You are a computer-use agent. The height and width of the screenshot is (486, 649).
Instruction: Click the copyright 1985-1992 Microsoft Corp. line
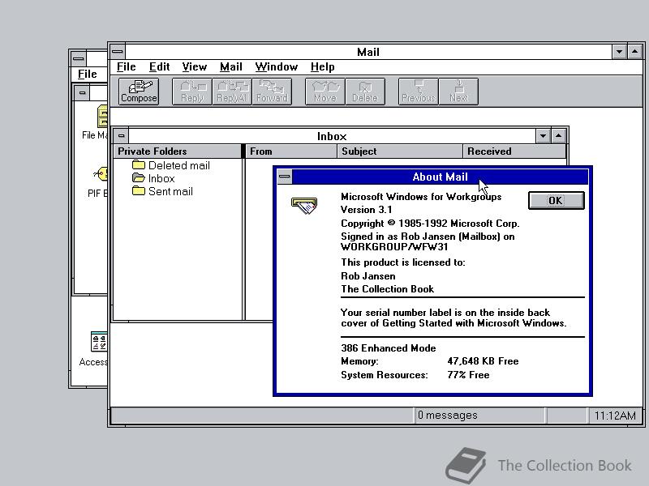pyautogui.click(x=430, y=224)
